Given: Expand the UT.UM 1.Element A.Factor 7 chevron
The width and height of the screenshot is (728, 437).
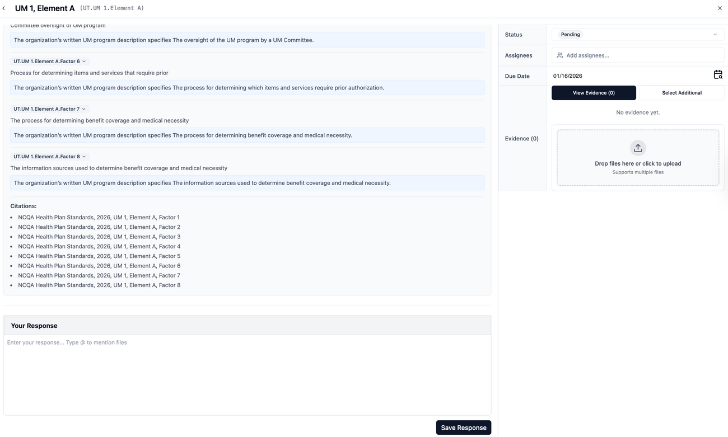Looking at the screenshot, I should pyautogui.click(x=83, y=109).
